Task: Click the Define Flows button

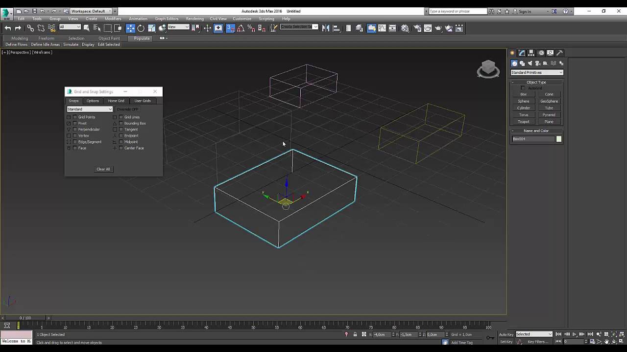Action: (x=16, y=44)
